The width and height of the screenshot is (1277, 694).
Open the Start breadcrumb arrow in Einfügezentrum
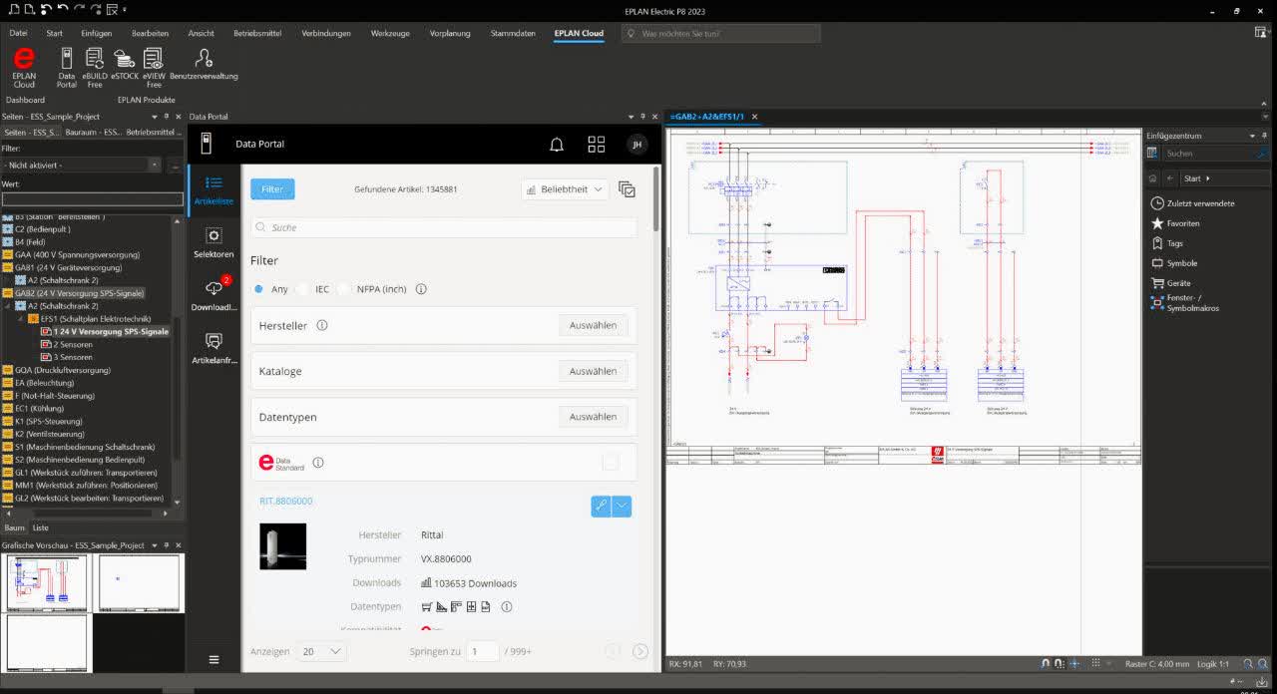pyautogui.click(x=1208, y=178)
